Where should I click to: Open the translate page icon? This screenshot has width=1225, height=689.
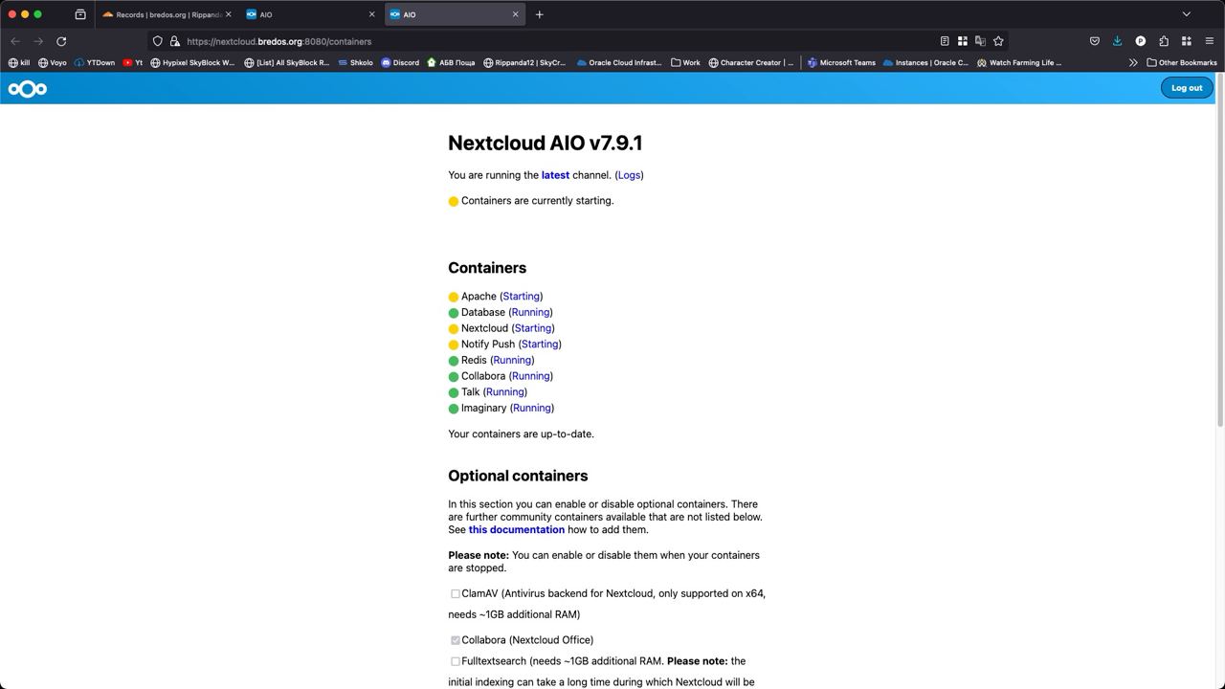(980, 41)
